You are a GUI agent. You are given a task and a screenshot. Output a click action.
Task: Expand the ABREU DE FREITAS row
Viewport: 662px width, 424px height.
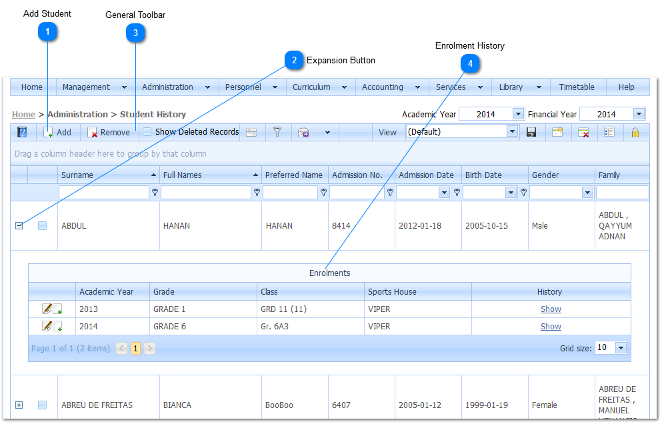19,405
